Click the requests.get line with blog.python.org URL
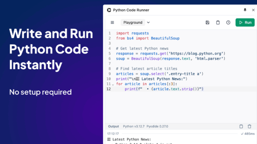Viewport: 257px width, 144px height. tap(171, 53)
